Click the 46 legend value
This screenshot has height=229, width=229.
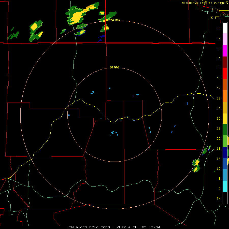pyautogui.click(x=219, y=78)
